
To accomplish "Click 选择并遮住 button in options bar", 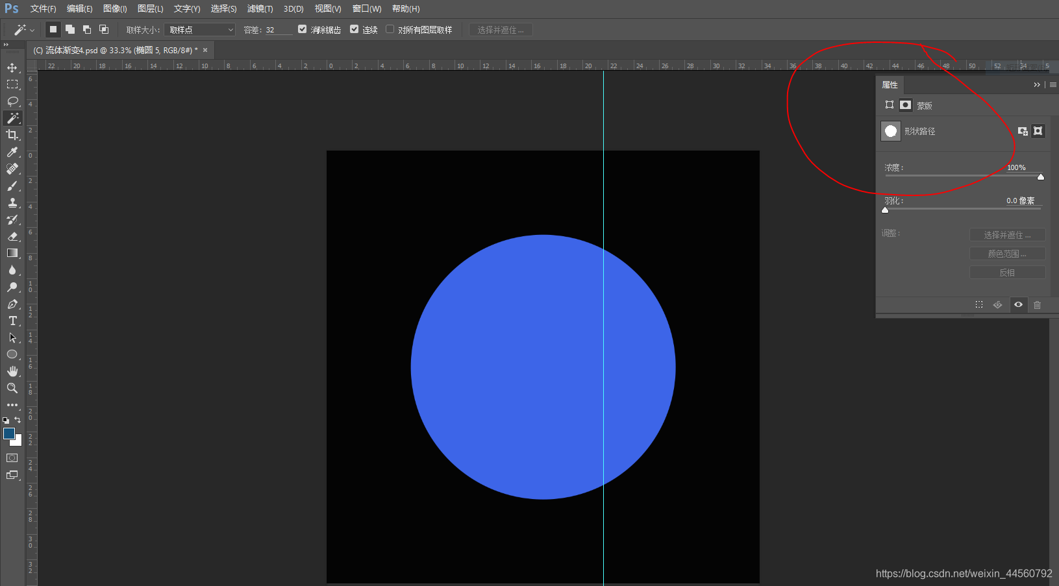I will [501, 30].
